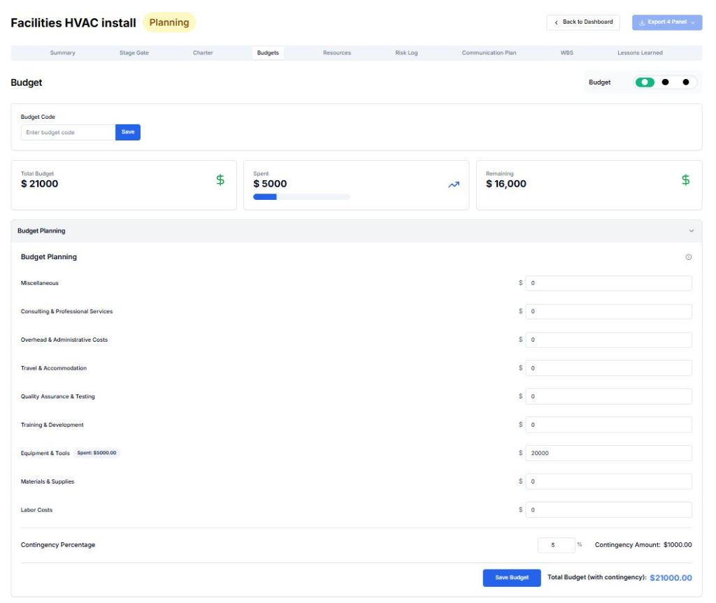Save the entered budget code
The image size is (716, 603).
point(127,132)
